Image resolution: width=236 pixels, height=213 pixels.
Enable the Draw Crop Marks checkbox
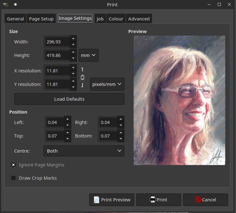[14, 178]
